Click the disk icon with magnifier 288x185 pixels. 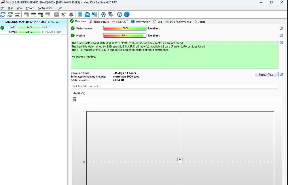tap(48, 14)
